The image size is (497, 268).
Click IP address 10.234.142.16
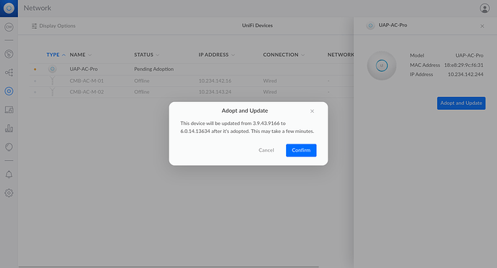pos(215,81)
